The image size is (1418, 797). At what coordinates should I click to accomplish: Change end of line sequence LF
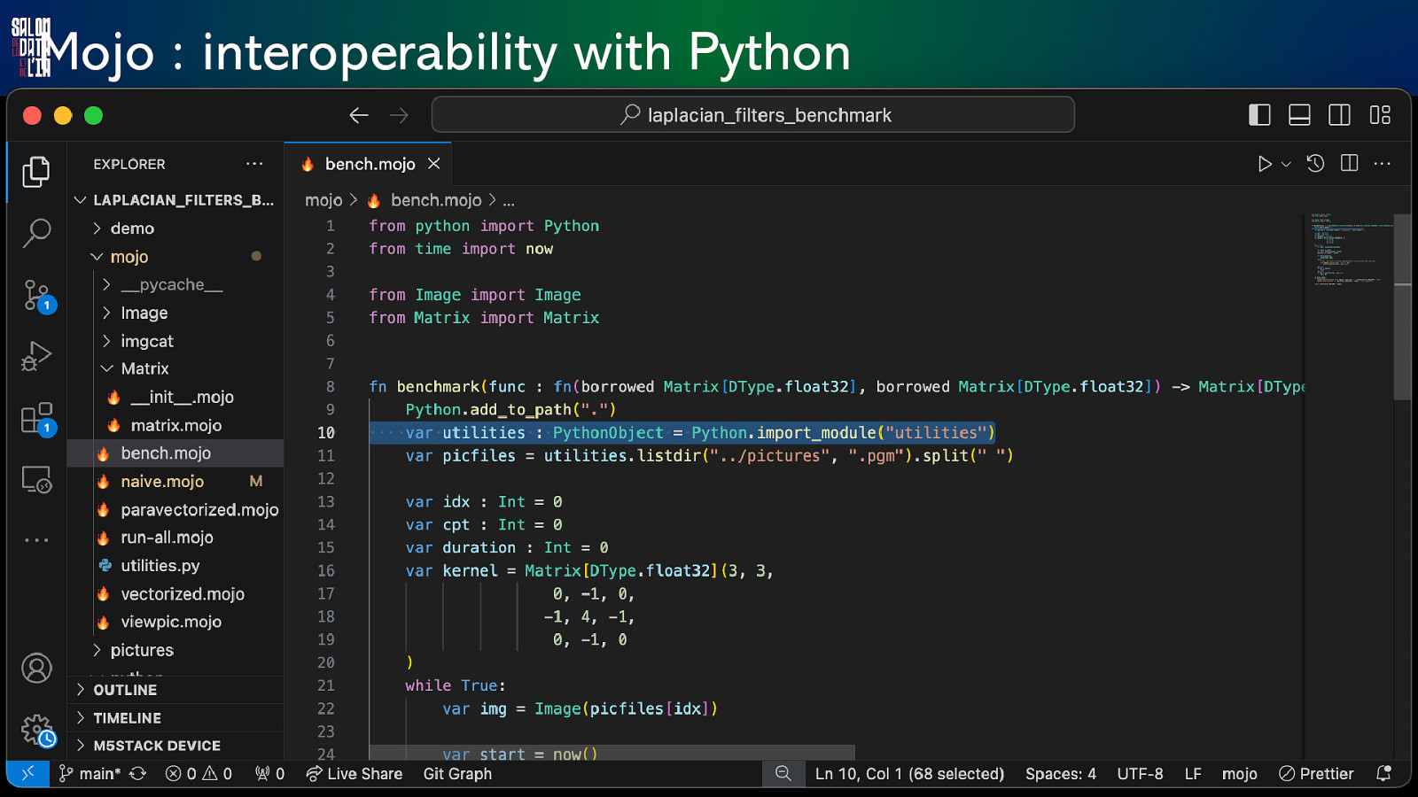(x=1193, y=773)
